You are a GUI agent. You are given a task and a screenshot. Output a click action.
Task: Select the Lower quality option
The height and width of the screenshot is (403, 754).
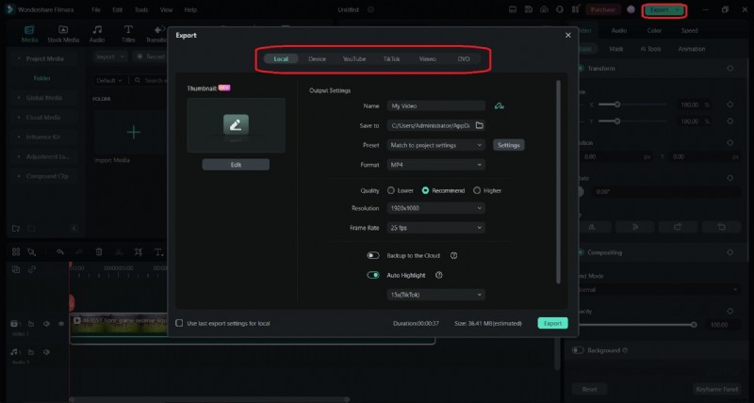pos(401,191)
